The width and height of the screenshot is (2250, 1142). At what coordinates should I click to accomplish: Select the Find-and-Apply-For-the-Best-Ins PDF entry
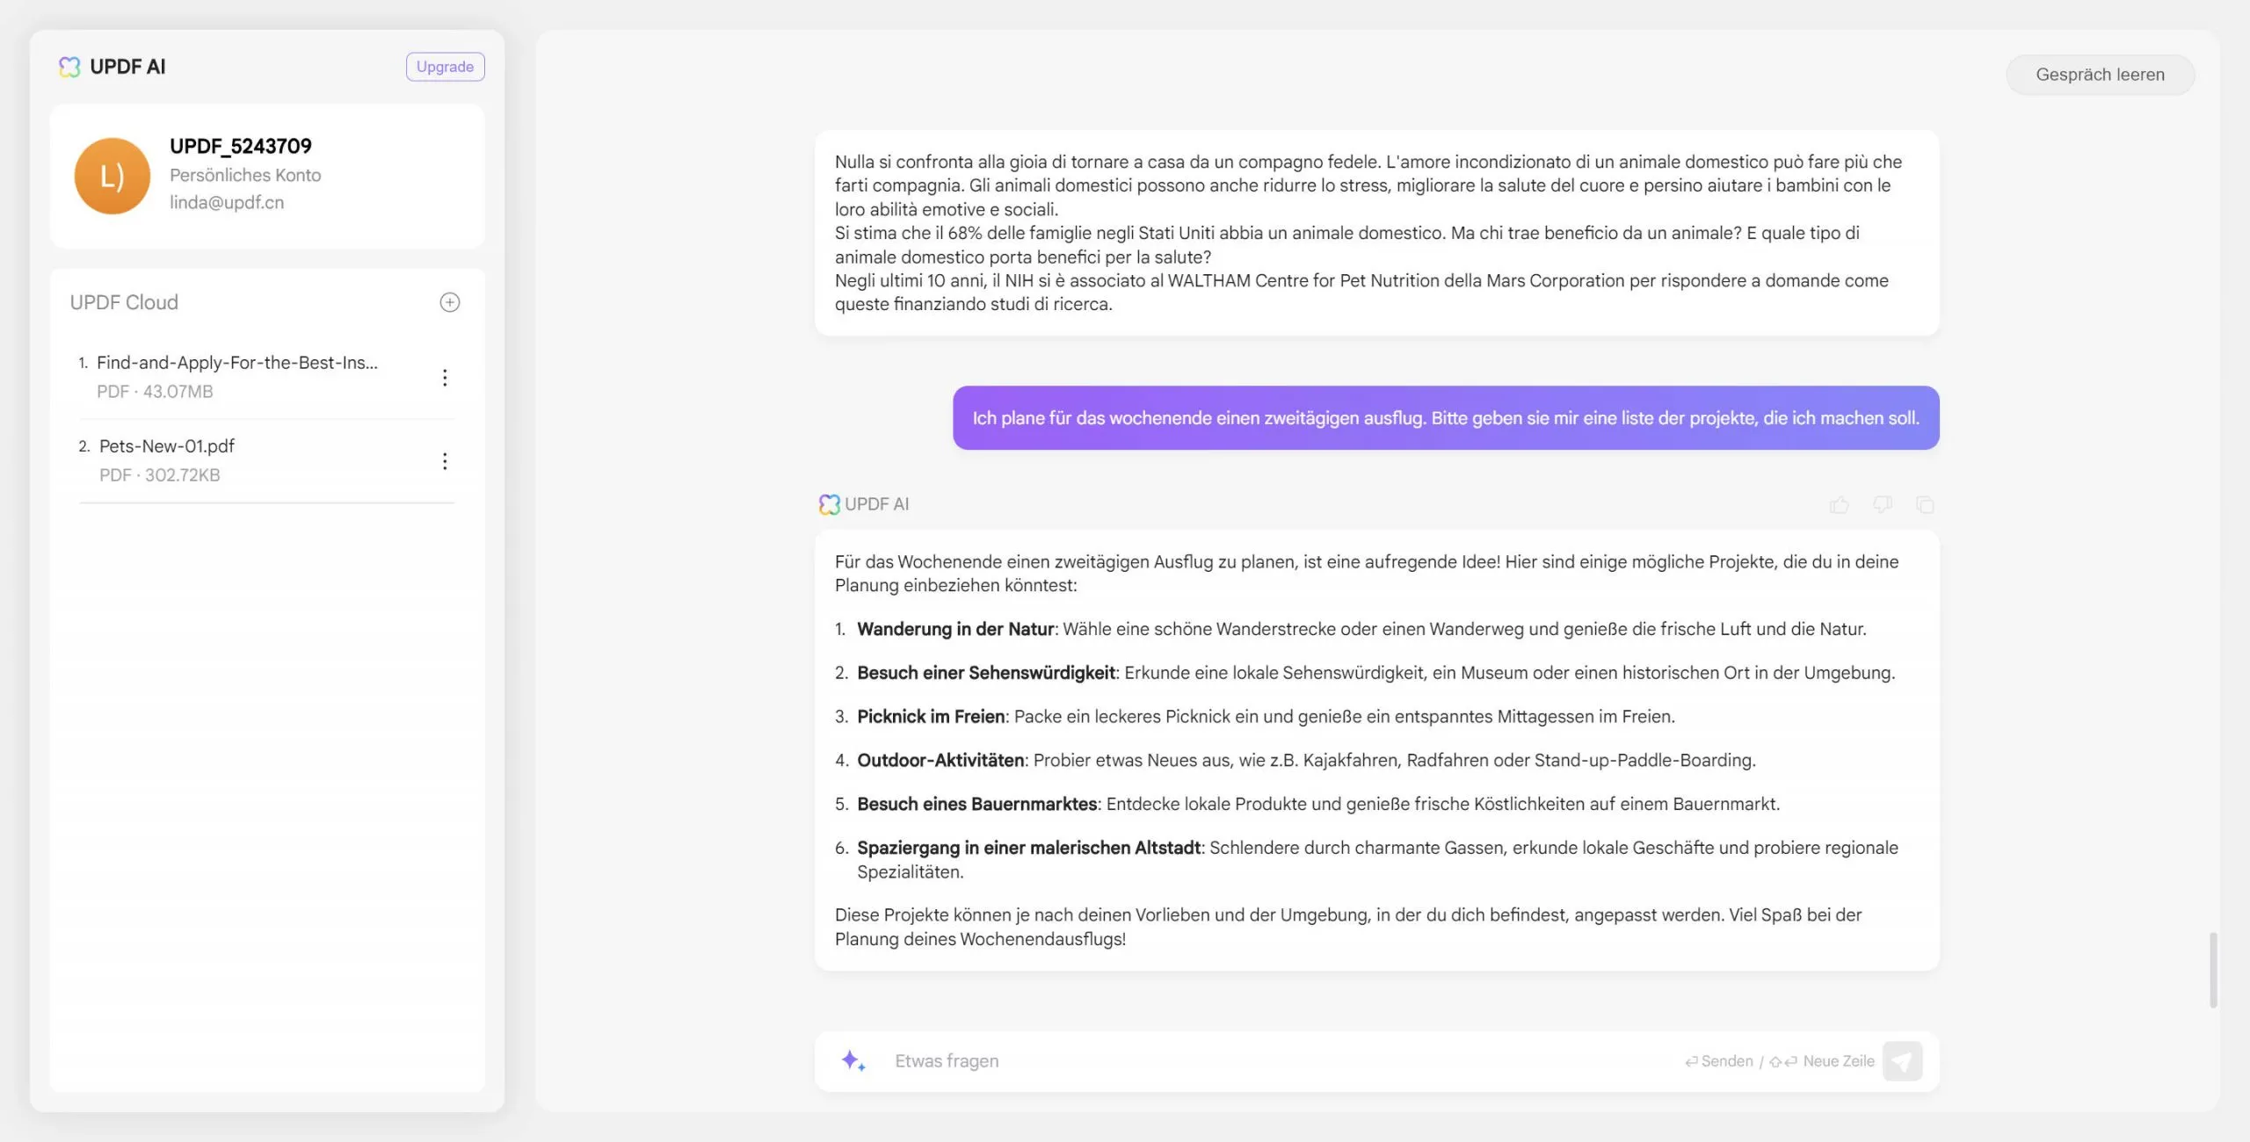click(237, 361)
